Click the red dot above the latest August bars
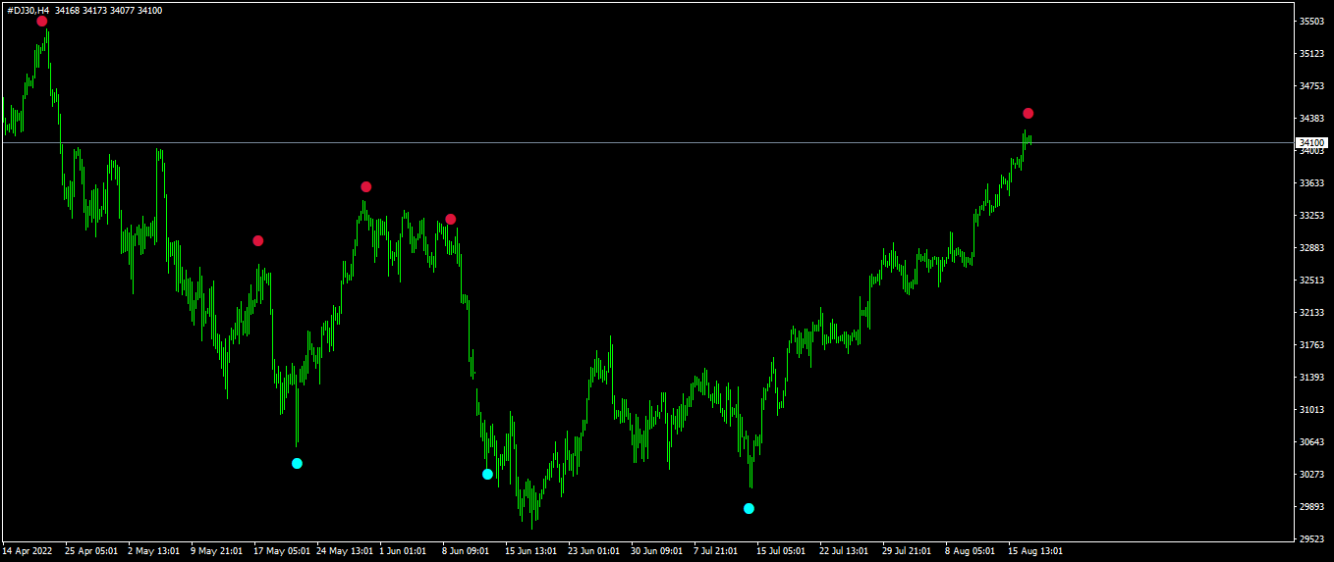 point(1028,113)
